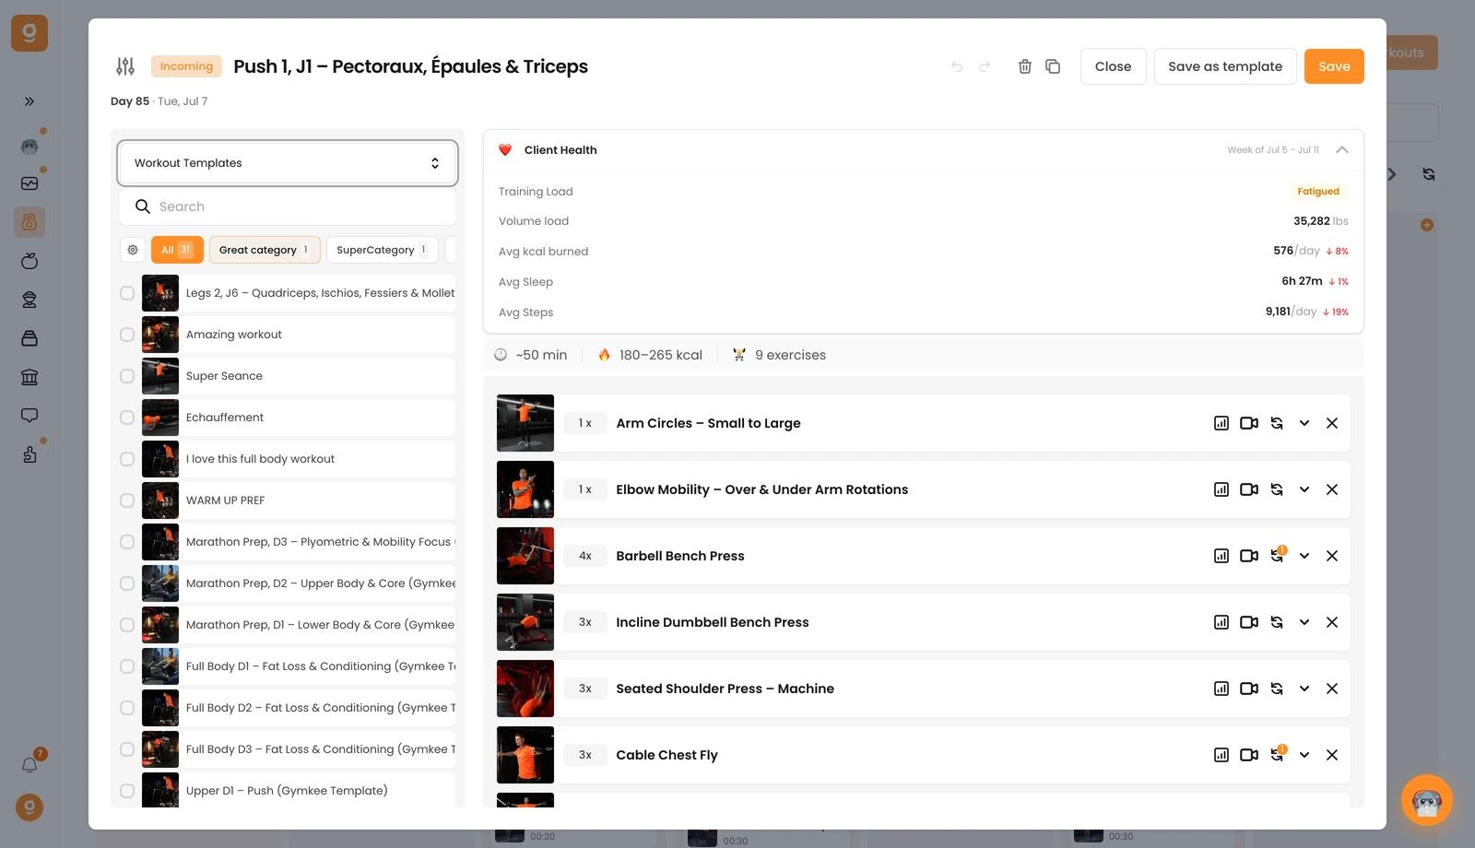This screenshot has height=848, width=1475.
Task: Expand Cable Chest Fly details chevron
Action: click(1304, 755)
